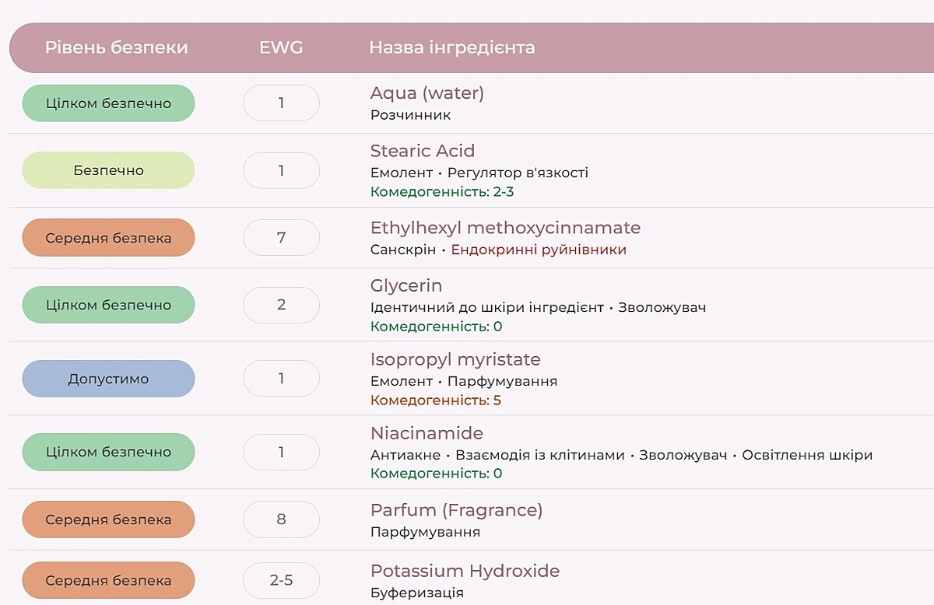Viewport: 934px width, 605px height.
Task: Click the Niacinamide ingredient name
Action: point(427,433)
